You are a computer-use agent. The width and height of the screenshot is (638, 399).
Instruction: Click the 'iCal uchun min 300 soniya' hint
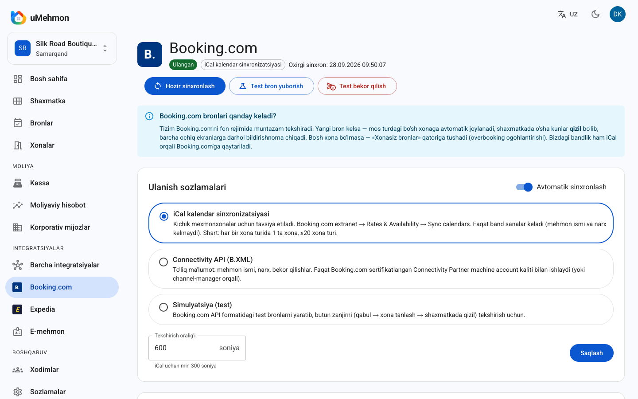186,366
